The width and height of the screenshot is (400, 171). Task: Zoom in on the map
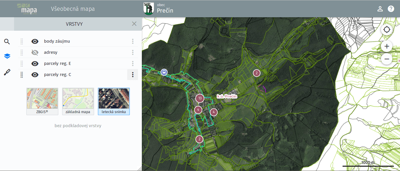[x=387, y=46]
